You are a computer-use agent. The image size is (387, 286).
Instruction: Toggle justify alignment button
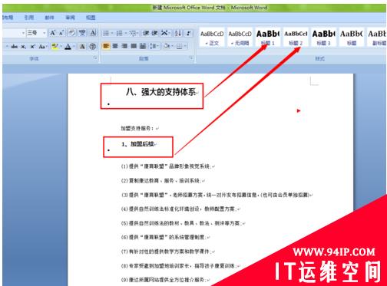coord(134,46)
